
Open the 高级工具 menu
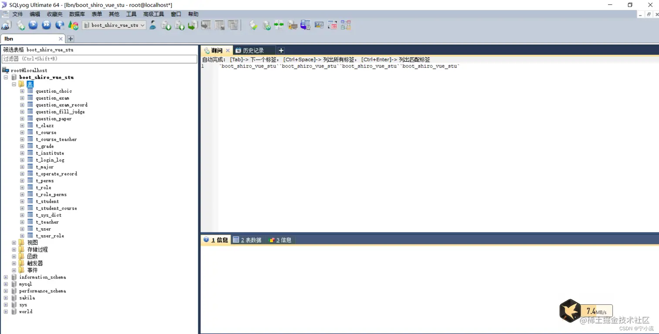click(153, 14)
